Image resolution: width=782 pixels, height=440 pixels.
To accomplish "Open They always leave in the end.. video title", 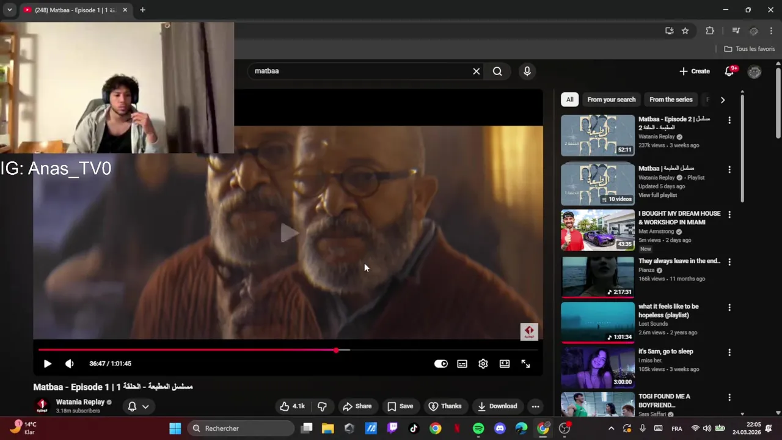I will click(679, 261).
